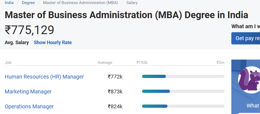Click the ₹873k Marketing Manager average
The width and height of the screenshot is (260, 114).
click(115, 92)
